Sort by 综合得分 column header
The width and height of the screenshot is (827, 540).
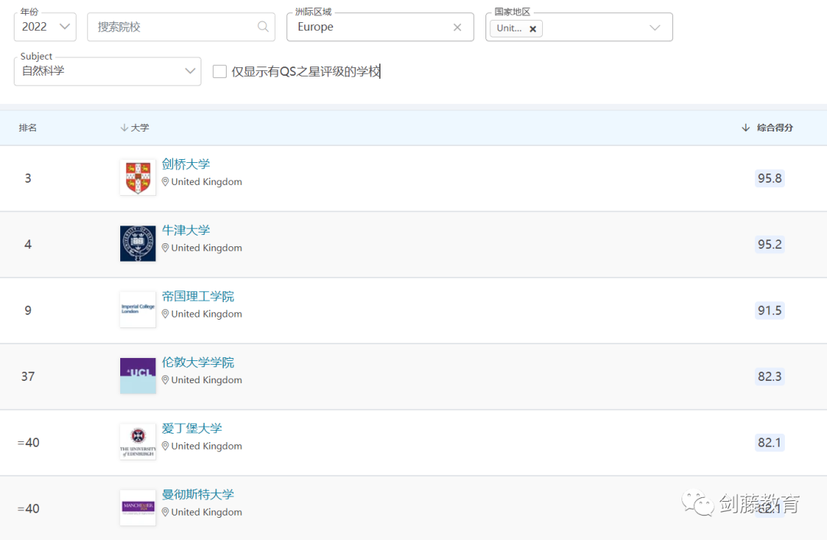pos(767,128)
